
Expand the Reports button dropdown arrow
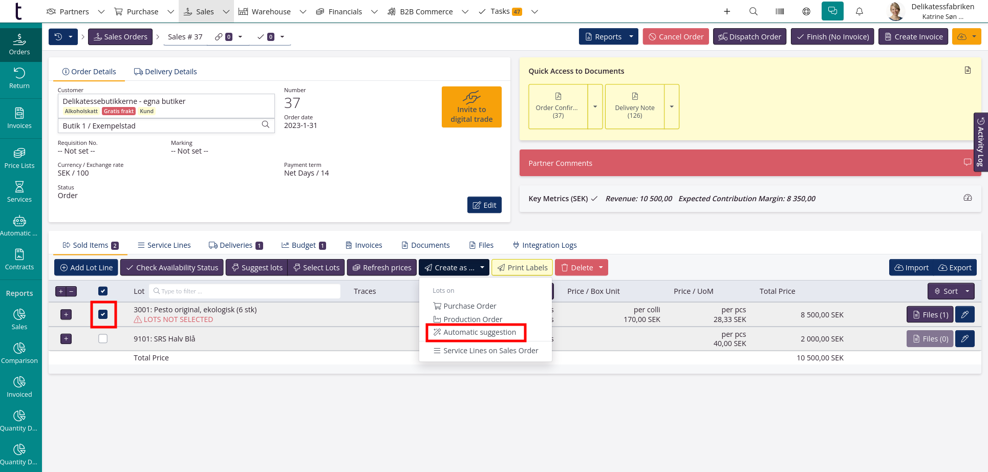click(x=631, y=37)
